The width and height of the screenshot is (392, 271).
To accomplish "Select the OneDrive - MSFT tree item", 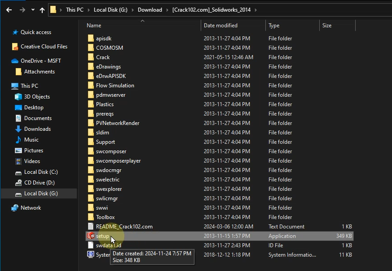I will (x=40, y=61).
